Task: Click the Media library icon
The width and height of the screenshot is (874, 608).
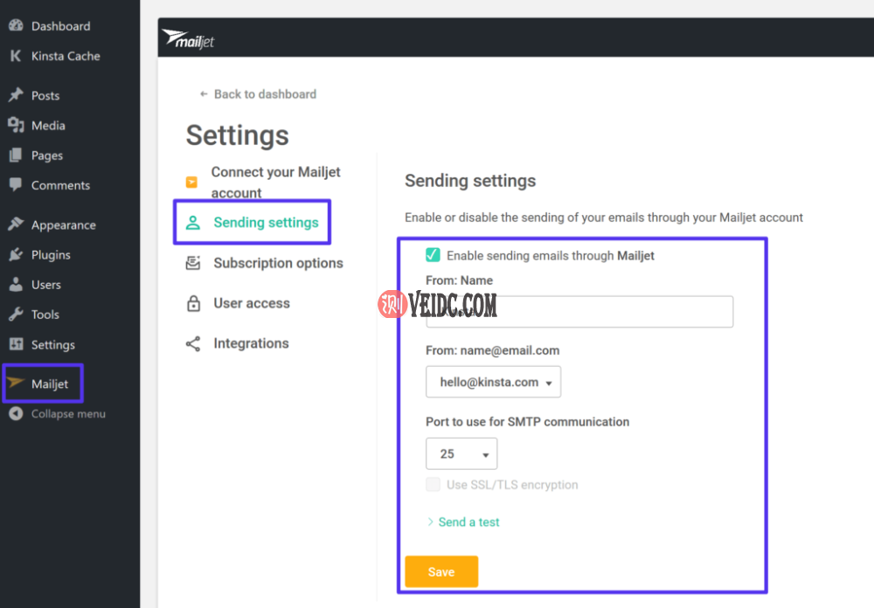Action: (16, 125)
